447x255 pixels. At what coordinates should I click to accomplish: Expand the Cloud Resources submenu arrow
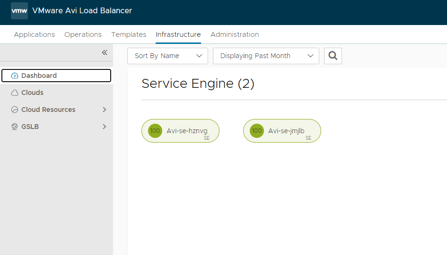(x=105, y=110)
